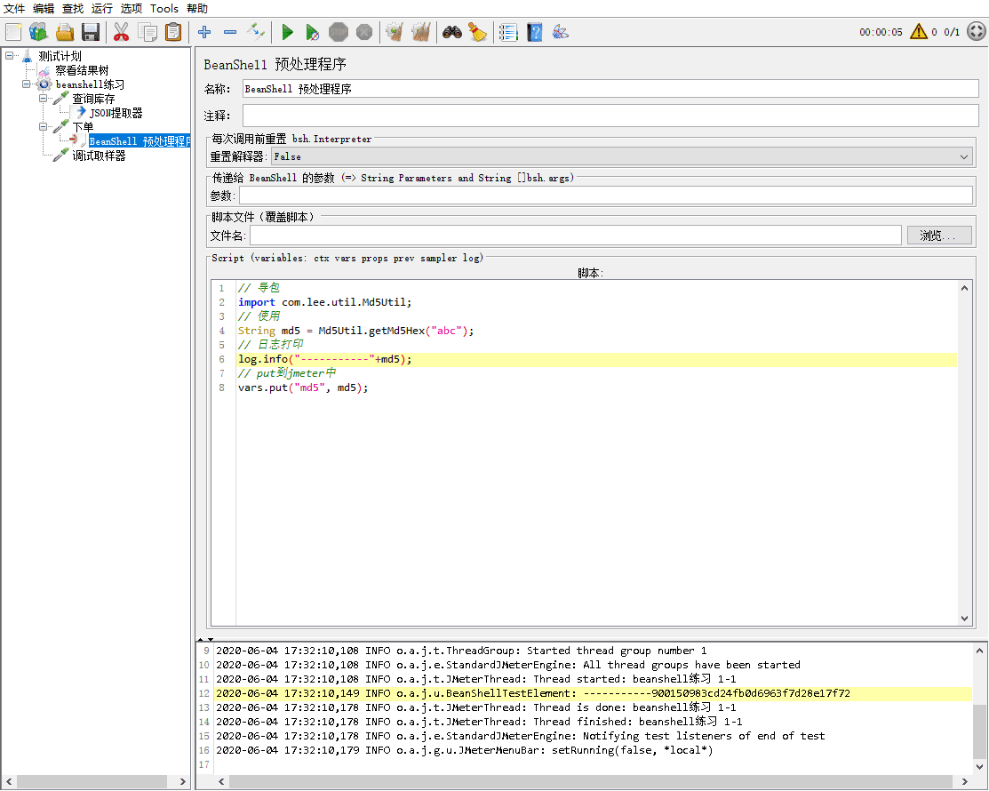The height and width of the screenshot is (791, 989).
Task: Click the tree panel horizontal scroll-right arrow
Action: pos(183,781)
